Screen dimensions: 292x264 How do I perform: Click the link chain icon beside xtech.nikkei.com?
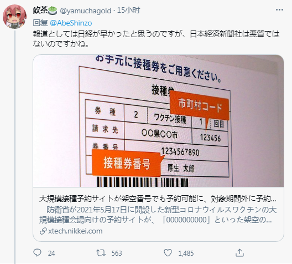click(x=43, y=231)
